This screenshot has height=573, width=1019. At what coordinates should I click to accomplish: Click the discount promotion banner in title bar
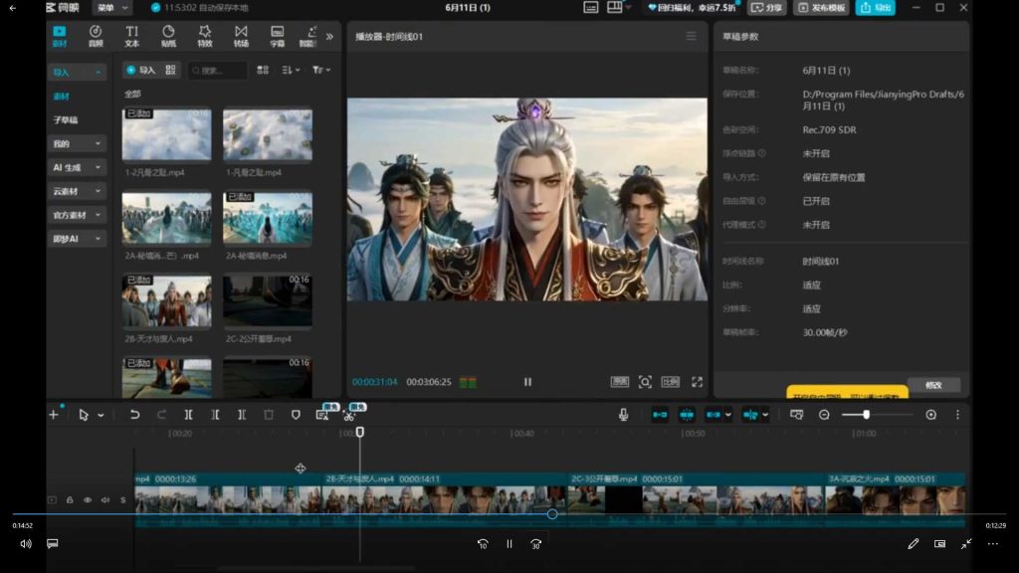(692, 8)
